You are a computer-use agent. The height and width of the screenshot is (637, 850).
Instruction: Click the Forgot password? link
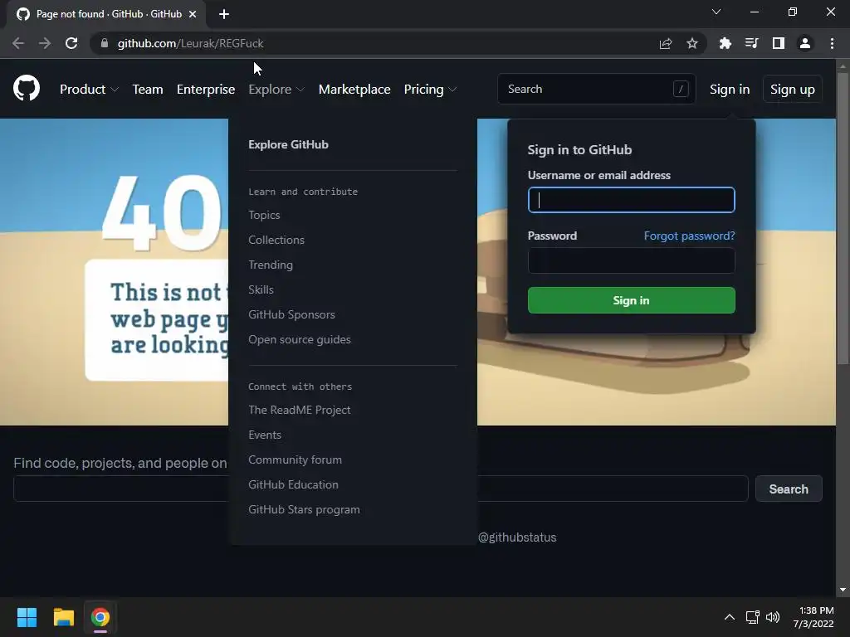coord(689,236)
